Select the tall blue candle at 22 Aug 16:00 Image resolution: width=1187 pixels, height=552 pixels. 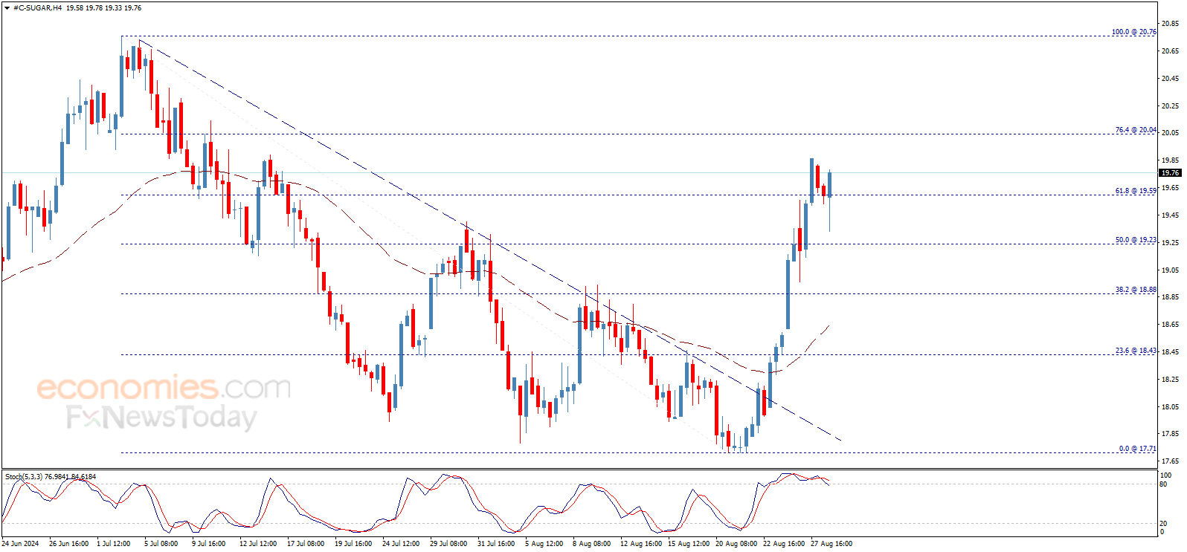(788, 293)
